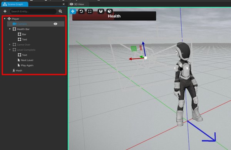The width and height of the screenshot is (231, 150).
Task: Select the scale tool
Action: [x=90, y=11]
